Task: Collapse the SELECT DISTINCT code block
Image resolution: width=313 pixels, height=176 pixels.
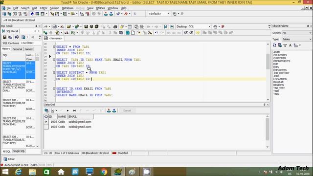Action: (x=54, y=73)
